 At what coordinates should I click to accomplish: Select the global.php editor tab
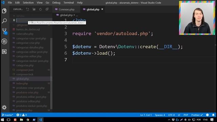pos(93,9)
